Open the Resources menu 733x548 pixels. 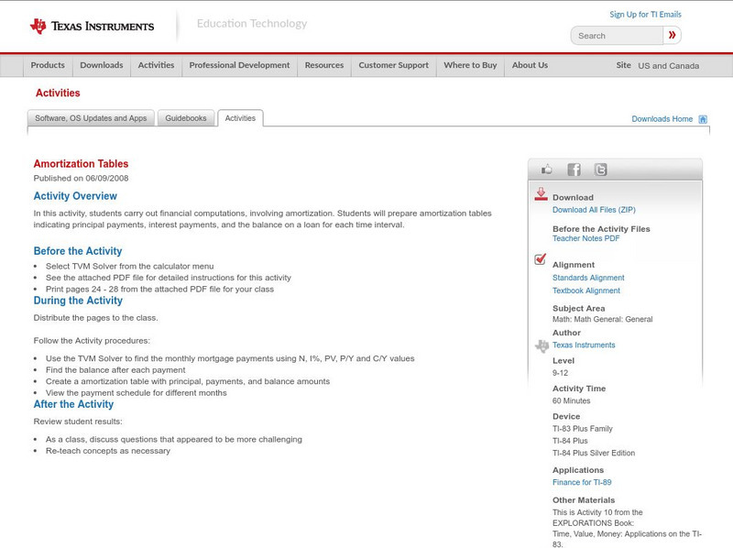(324, 65)
